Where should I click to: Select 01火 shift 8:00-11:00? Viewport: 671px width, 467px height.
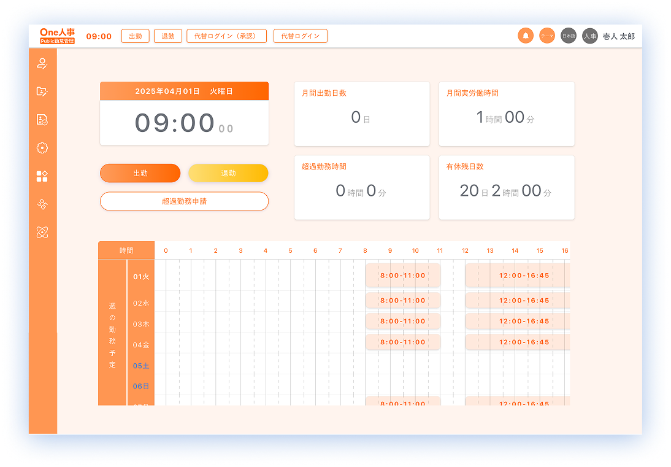[403, 276]
